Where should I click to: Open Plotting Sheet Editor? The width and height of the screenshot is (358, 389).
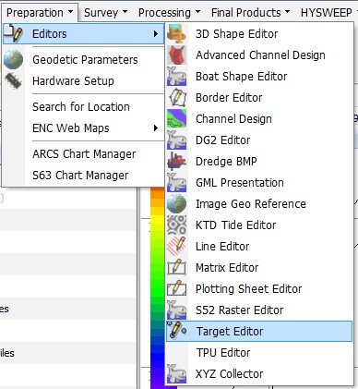click(248, 288)
